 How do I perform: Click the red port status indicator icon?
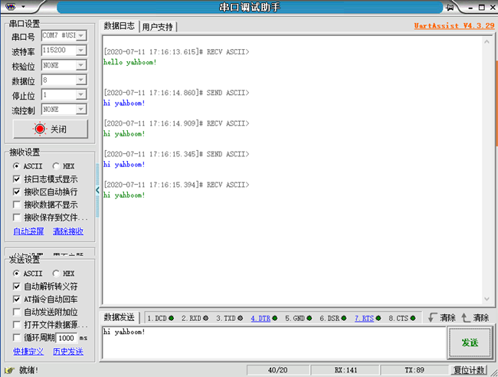[40, 129]
